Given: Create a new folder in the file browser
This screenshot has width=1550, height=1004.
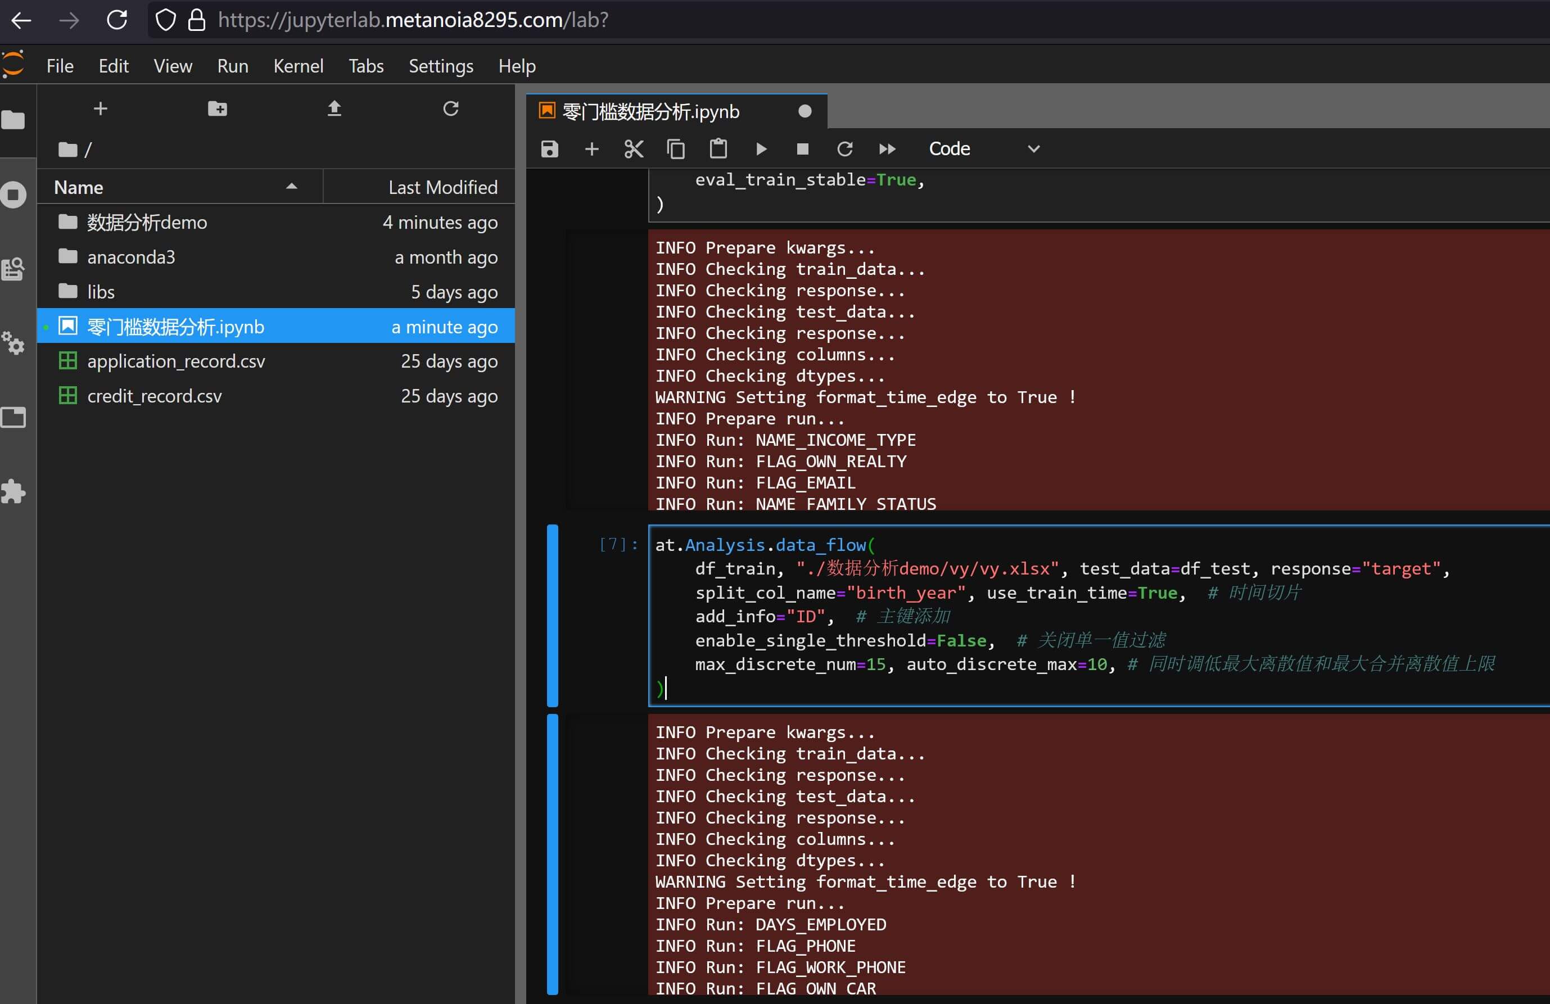Looking at the screenshot, I should click(217, 108).
